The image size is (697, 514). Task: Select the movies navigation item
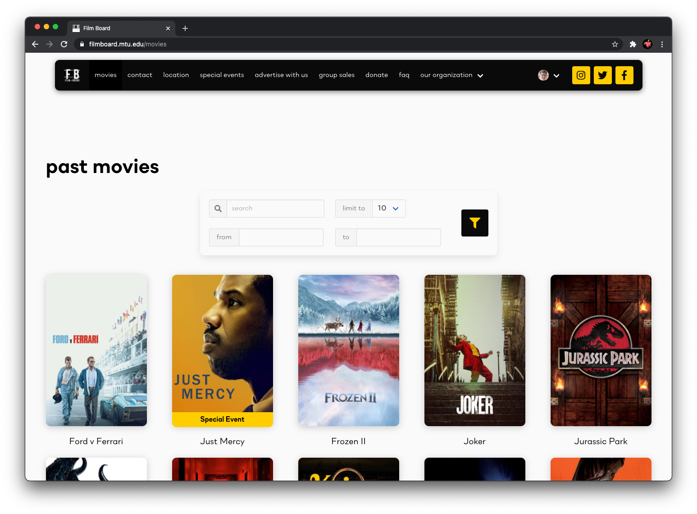[x=105, y=75]
